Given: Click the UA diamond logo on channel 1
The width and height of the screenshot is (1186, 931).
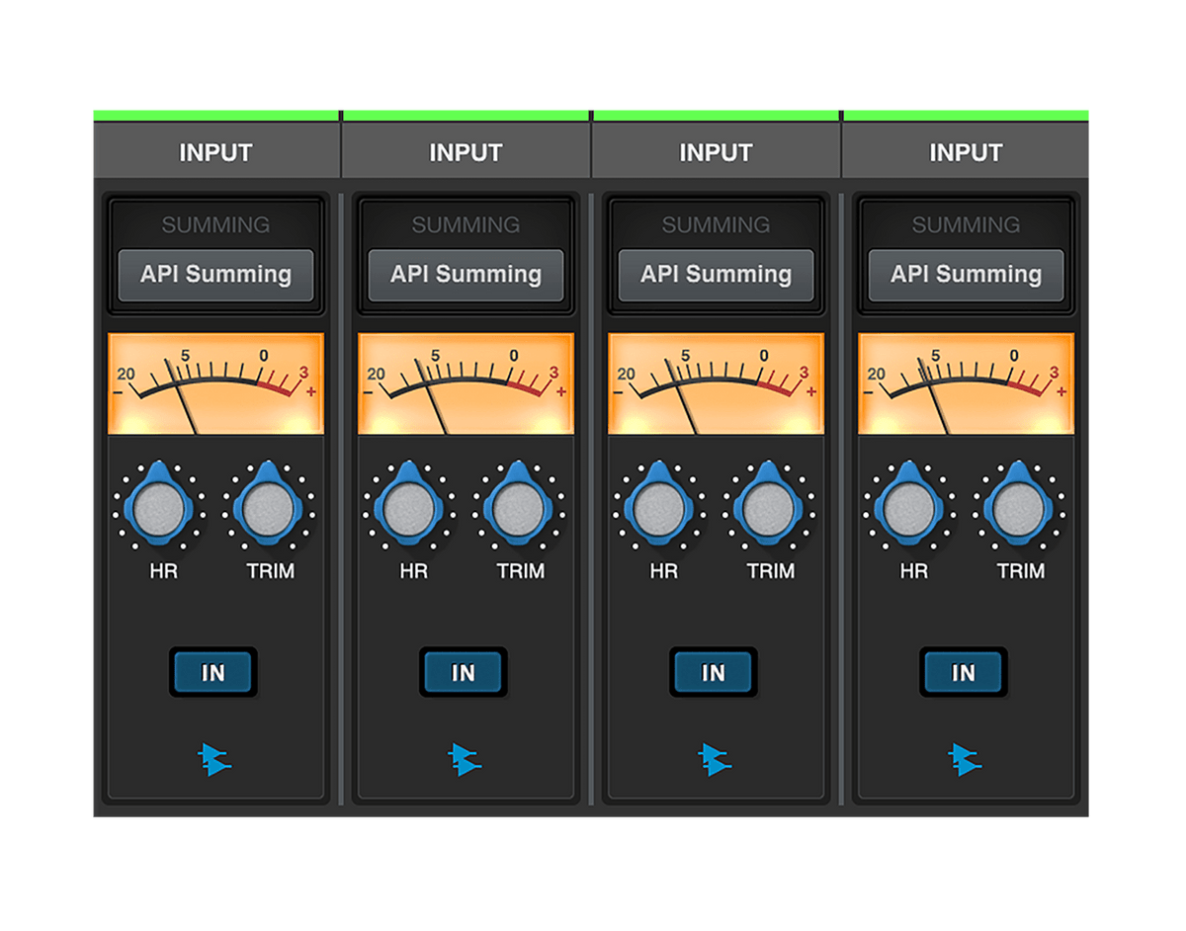Looking at the screenshot, I should tap(214, 760).
